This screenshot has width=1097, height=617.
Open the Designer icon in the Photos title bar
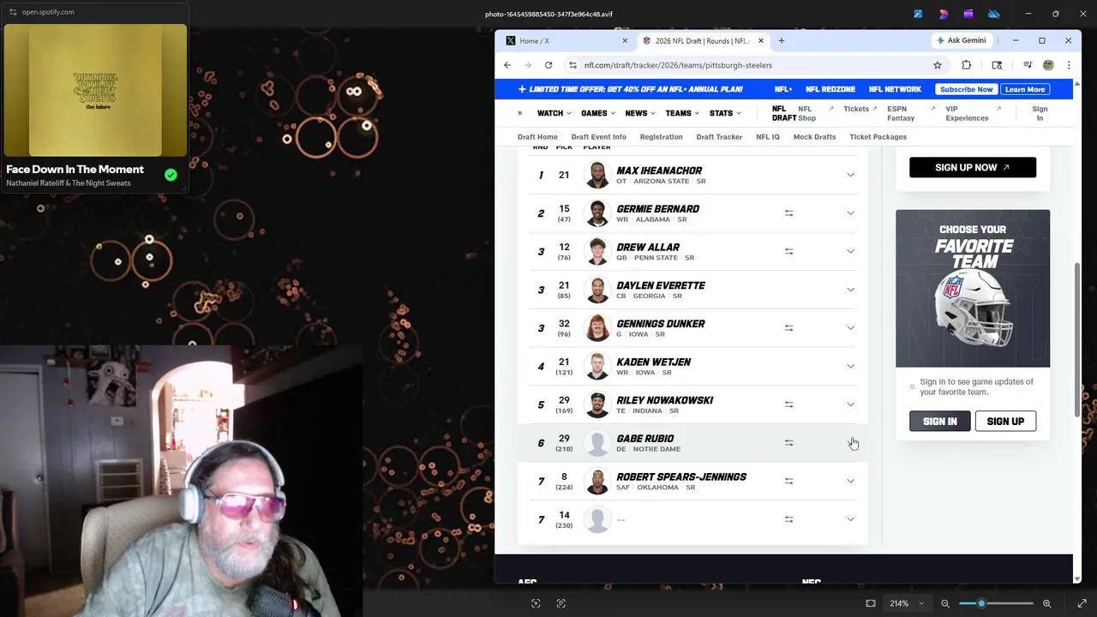pyautogui.click(x=944, y=14)
